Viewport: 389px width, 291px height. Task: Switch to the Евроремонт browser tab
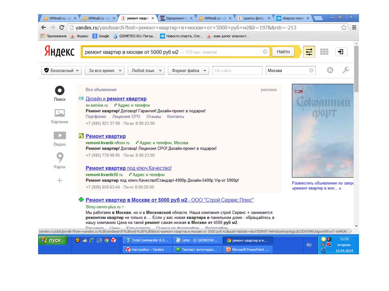tap(176, 18)
